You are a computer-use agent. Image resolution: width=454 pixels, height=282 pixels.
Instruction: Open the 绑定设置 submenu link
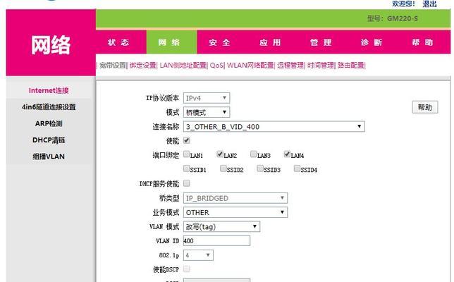coord(142,65)
